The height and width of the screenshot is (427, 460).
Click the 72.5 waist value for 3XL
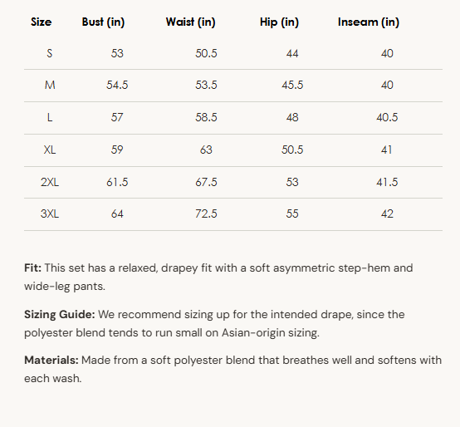coord(206,213)
